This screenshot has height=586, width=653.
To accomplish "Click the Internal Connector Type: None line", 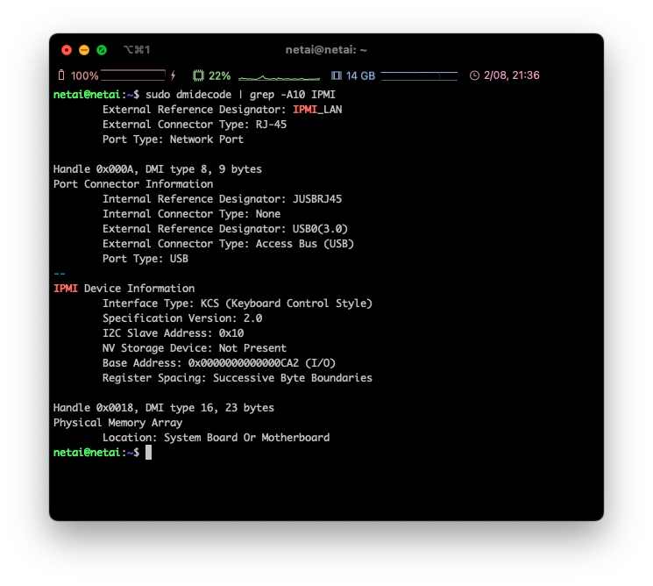I will click(191, 214).
